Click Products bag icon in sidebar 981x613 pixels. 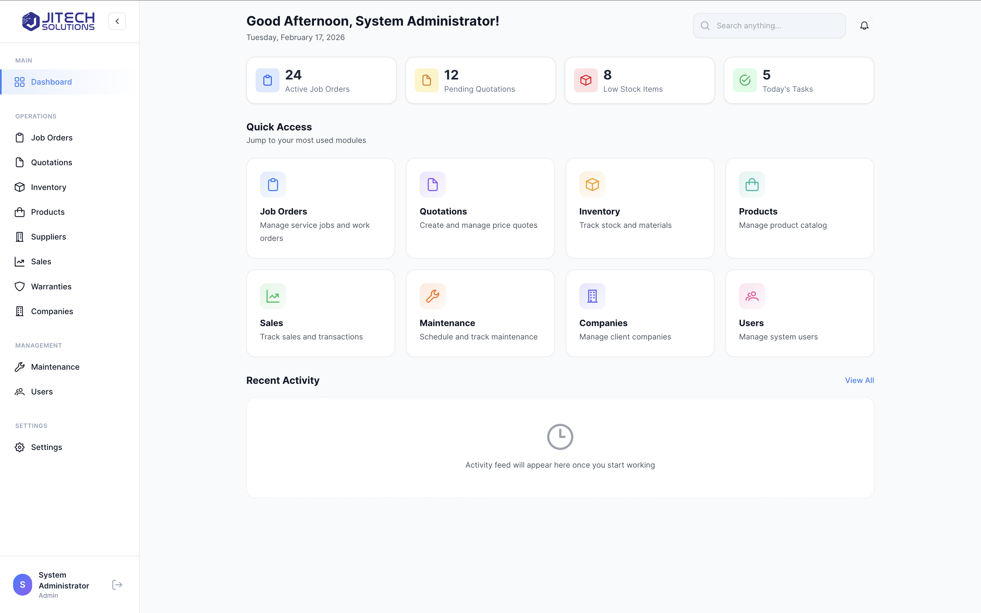pos(19,212)
